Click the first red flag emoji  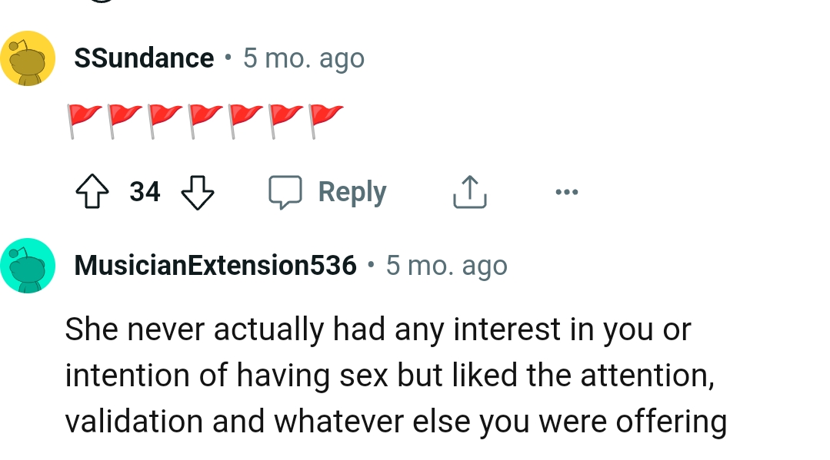[x=83, y=117]
